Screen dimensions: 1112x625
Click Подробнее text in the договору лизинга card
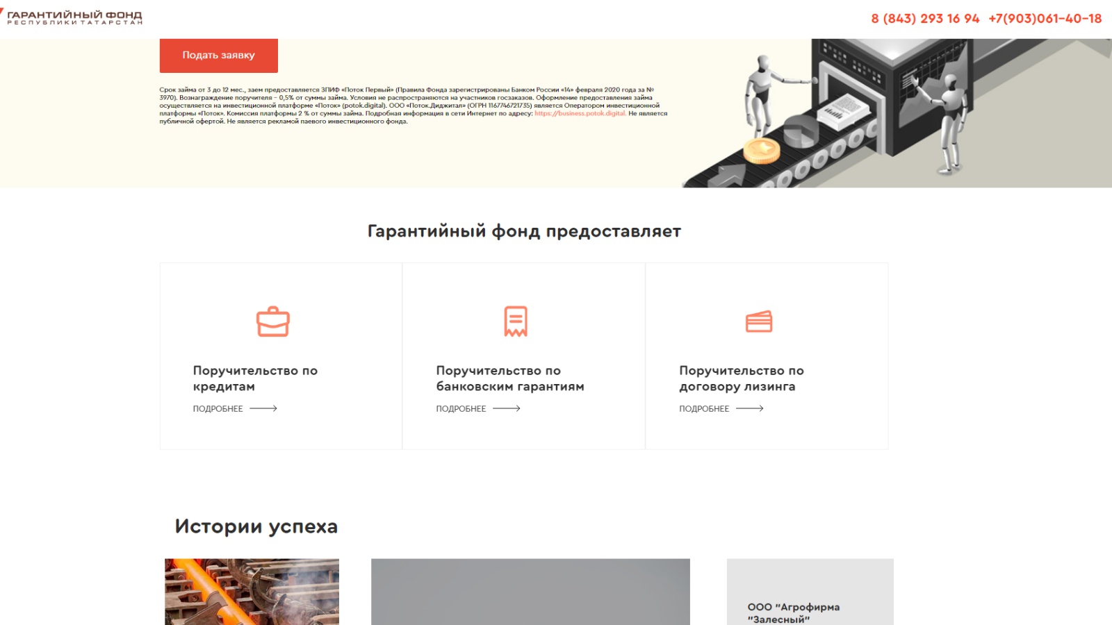[x=704, y=409]
